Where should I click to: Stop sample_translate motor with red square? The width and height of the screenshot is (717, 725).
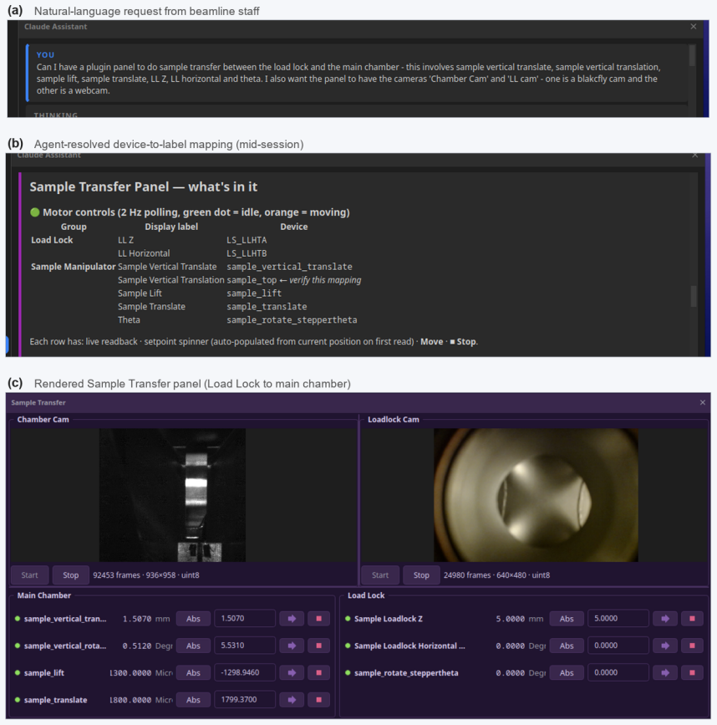pos(318,700)
